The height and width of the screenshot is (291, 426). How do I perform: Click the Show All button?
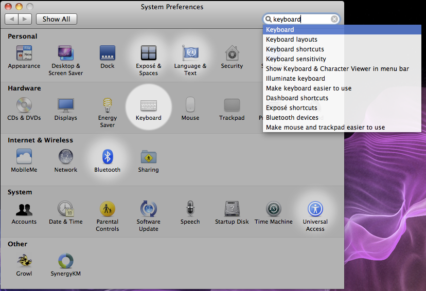[56, 19]
